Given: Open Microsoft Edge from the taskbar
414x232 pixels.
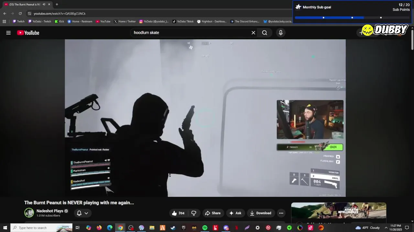Looking at the screenshot, I should [110, 228].
